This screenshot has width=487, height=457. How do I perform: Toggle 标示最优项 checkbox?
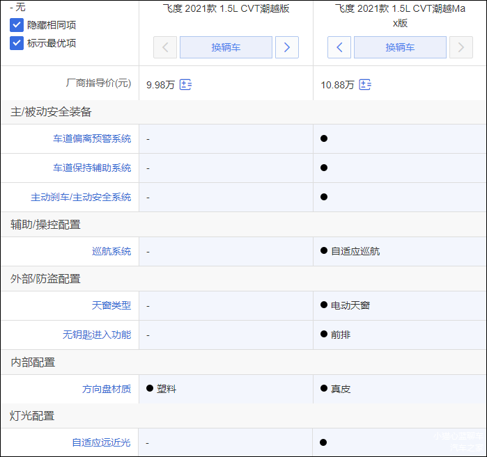pyautogui.click(x=17, y=43)
